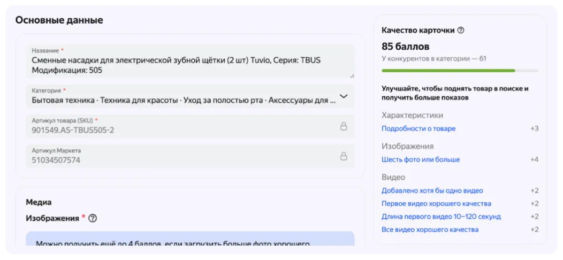The image size is (563, 260).
Task: Click the 85 баллов score text
Action: click(405, 47)
